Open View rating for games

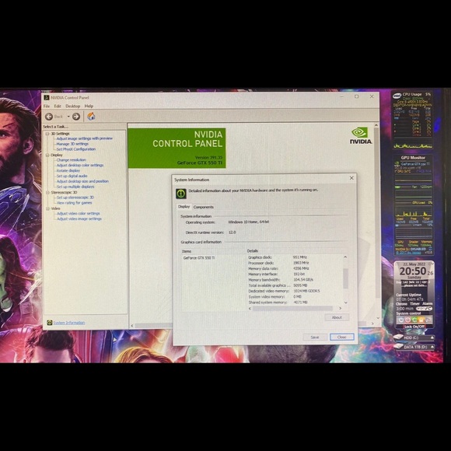[74, 203]
